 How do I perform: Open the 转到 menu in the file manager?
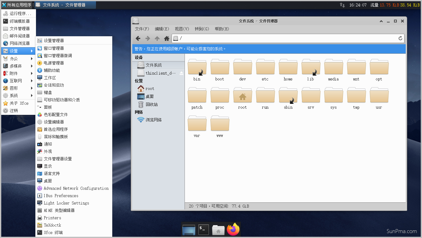(x=202, y=29)
